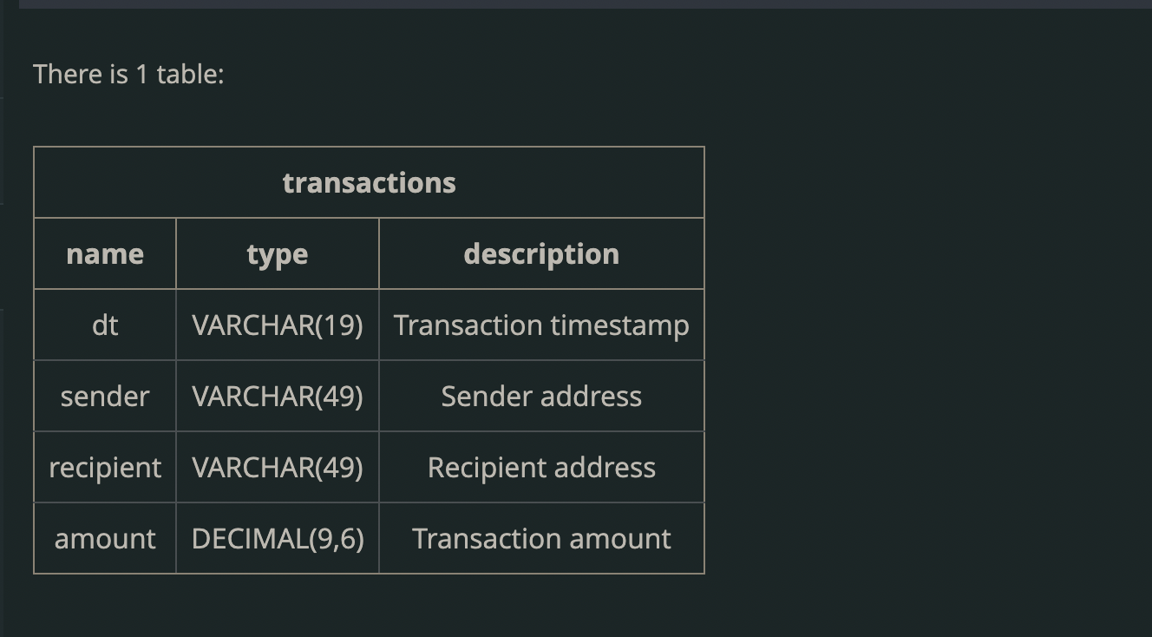Select the 'recipient' name cell

[x=105, y=468]
